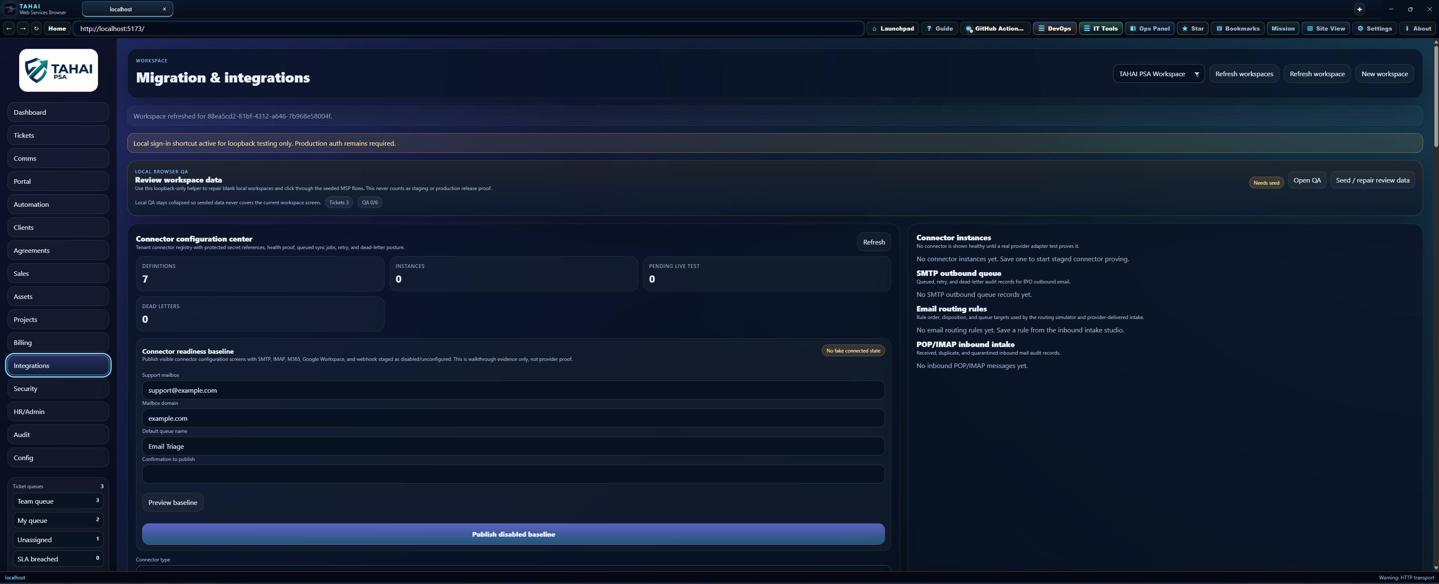Open Comms in the sidebar
Viewport: 1439px width, 584px height.
coord(58,158)
